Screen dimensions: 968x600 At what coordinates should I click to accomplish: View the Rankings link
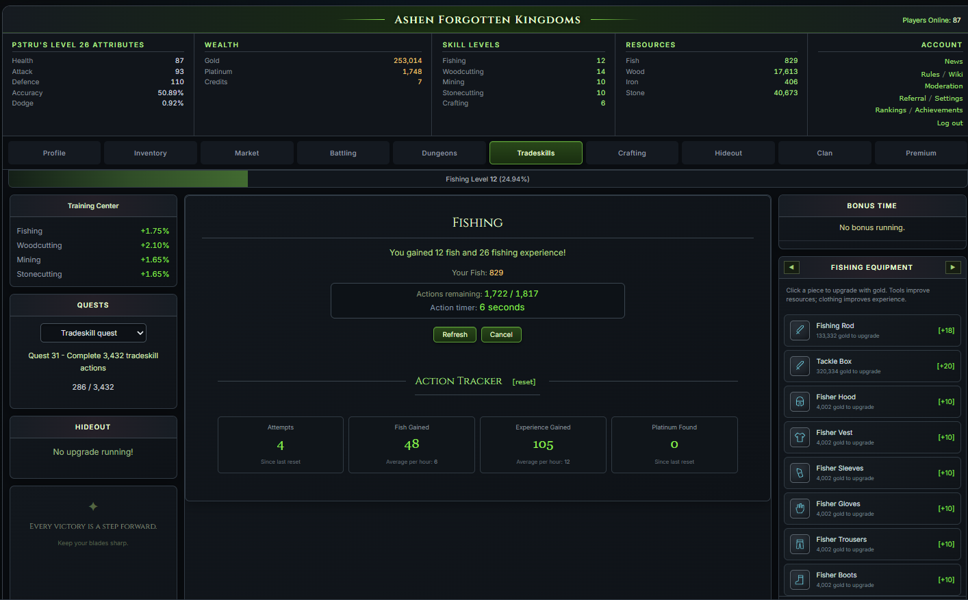tap(891, 110)
